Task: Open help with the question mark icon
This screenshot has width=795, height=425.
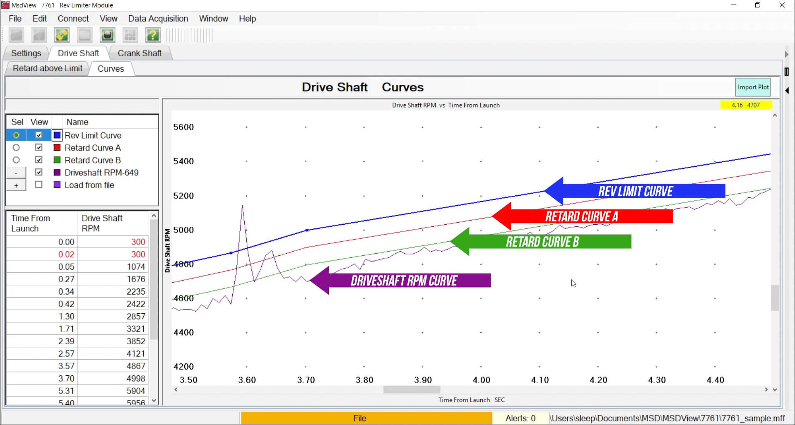Action: pyautogui.click(x=153, y=35)
